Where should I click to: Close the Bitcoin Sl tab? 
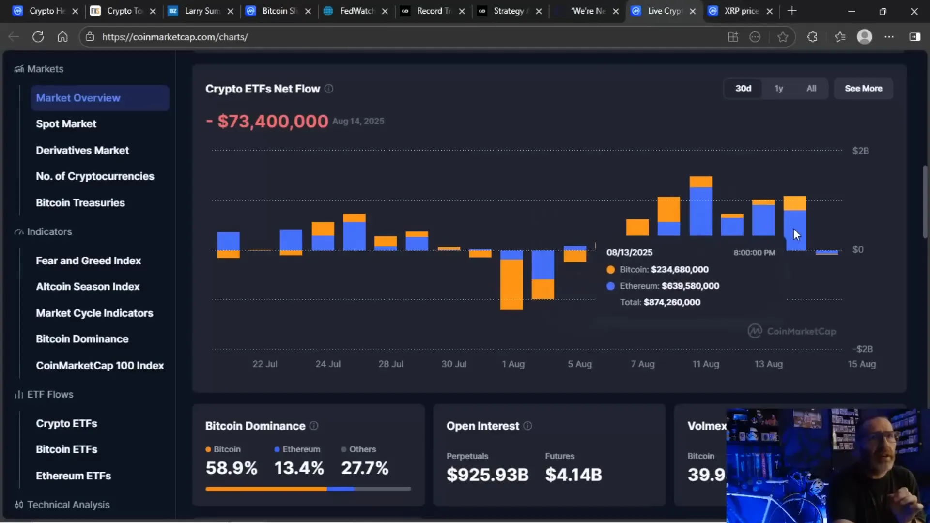click(x=308, y=11)
